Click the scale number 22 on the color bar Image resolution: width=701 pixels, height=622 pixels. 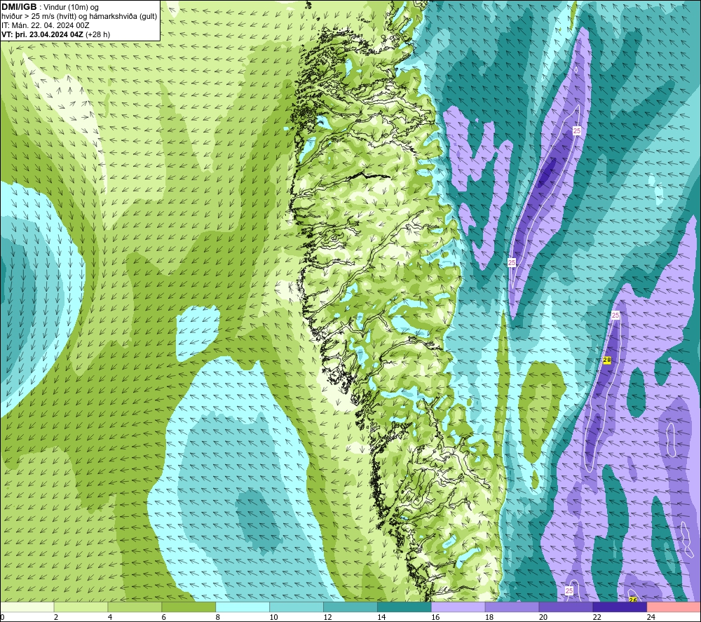pyautogui.click(x=597, y=617)
